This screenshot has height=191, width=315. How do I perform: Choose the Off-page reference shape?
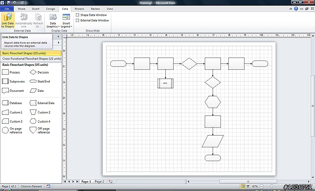coord(40,130)
